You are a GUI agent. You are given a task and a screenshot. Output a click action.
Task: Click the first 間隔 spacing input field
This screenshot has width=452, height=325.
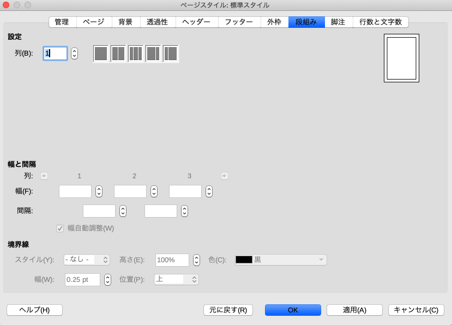99,211
